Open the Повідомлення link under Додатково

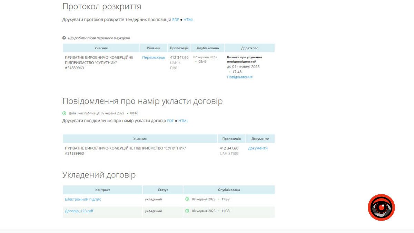pos(239,77)
